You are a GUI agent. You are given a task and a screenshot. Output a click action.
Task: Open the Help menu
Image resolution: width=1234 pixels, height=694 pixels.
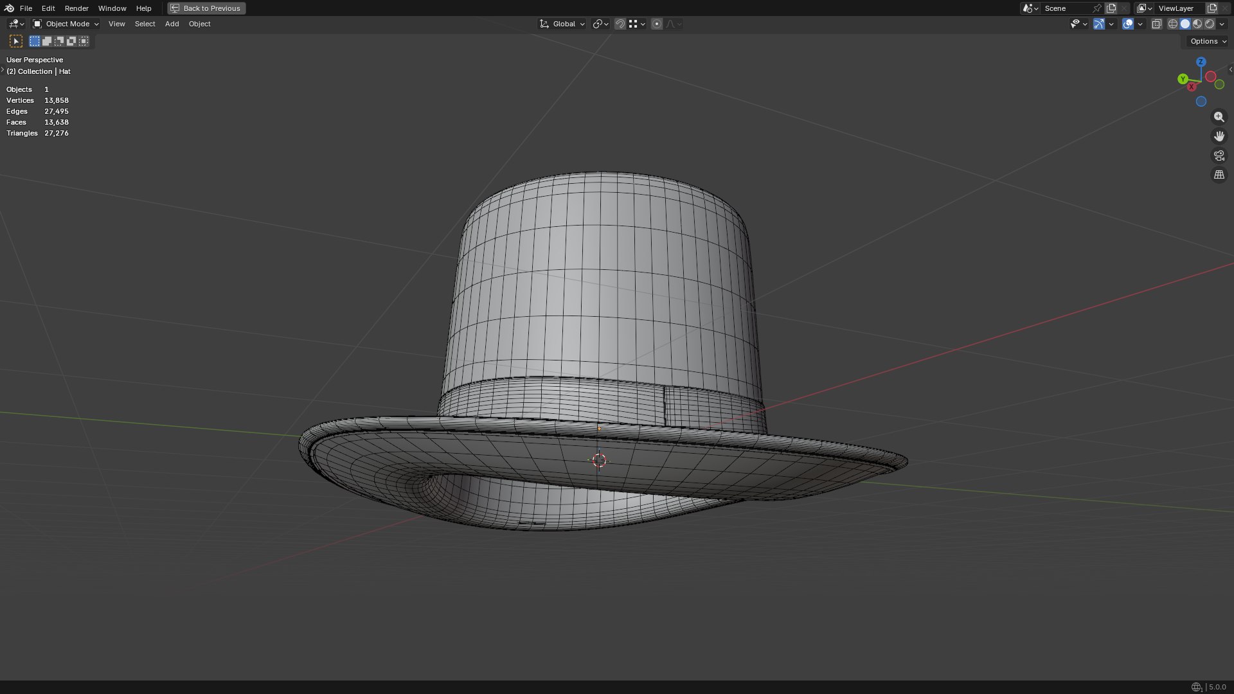coord(143,8)
